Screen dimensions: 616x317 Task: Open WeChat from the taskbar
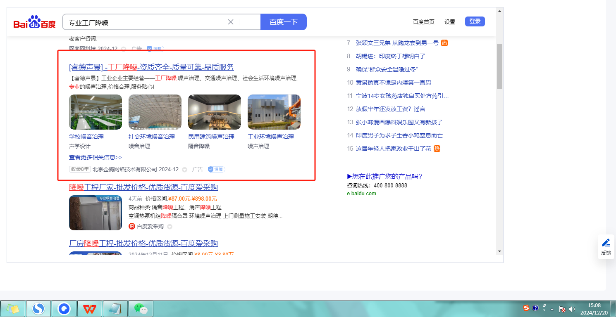141,308
